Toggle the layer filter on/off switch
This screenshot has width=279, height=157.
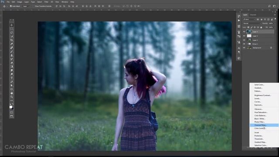(x=275, y=19)
